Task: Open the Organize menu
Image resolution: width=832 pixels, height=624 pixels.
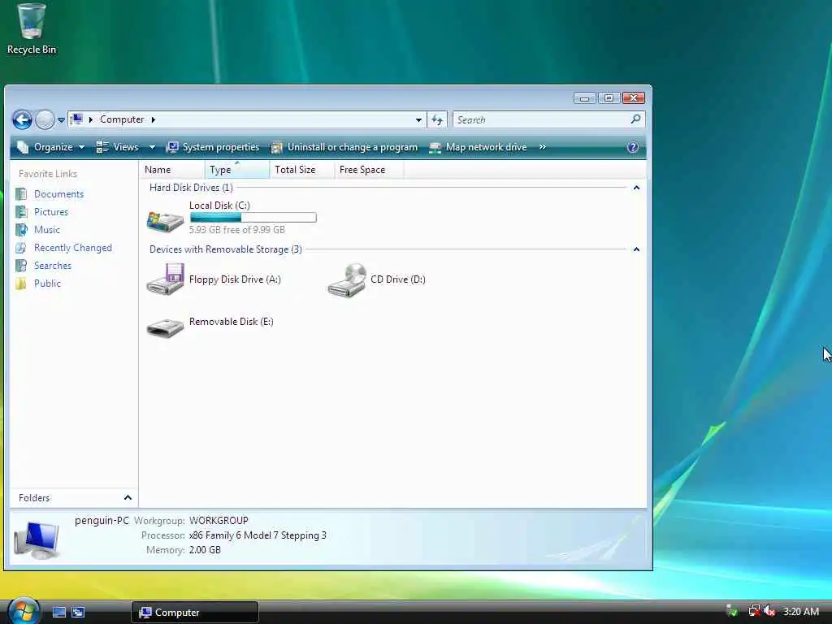Action: click(51, 148)
